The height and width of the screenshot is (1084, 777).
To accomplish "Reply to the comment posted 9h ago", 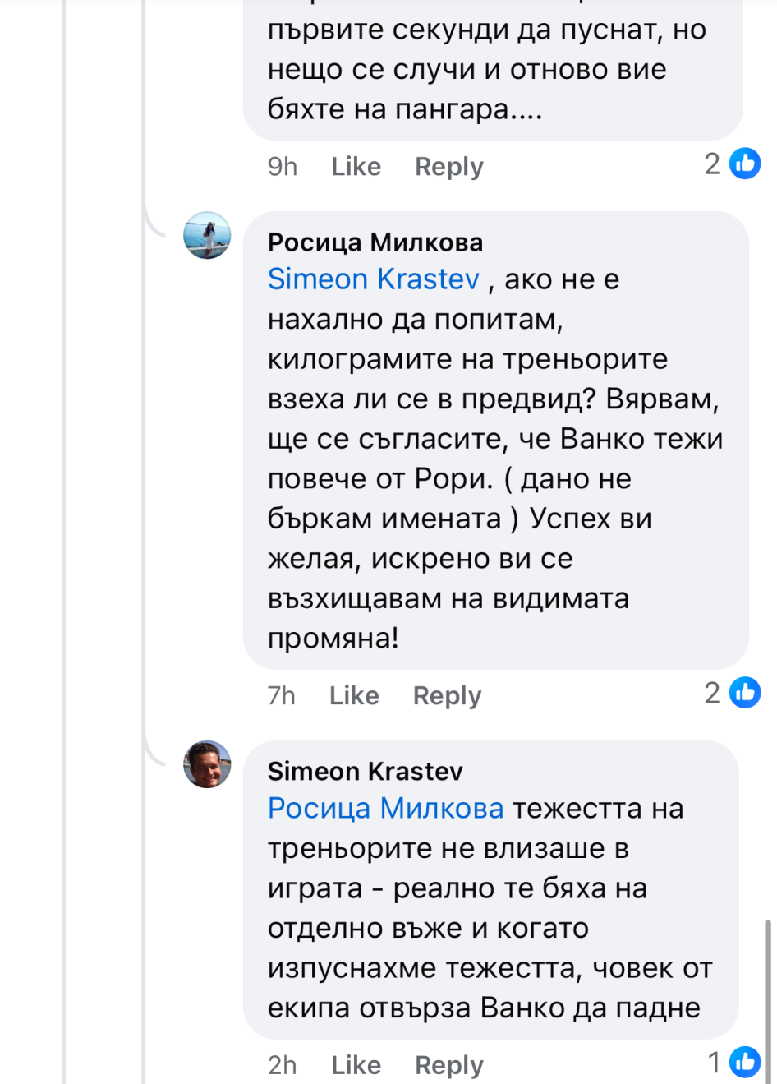I will 448,167.
